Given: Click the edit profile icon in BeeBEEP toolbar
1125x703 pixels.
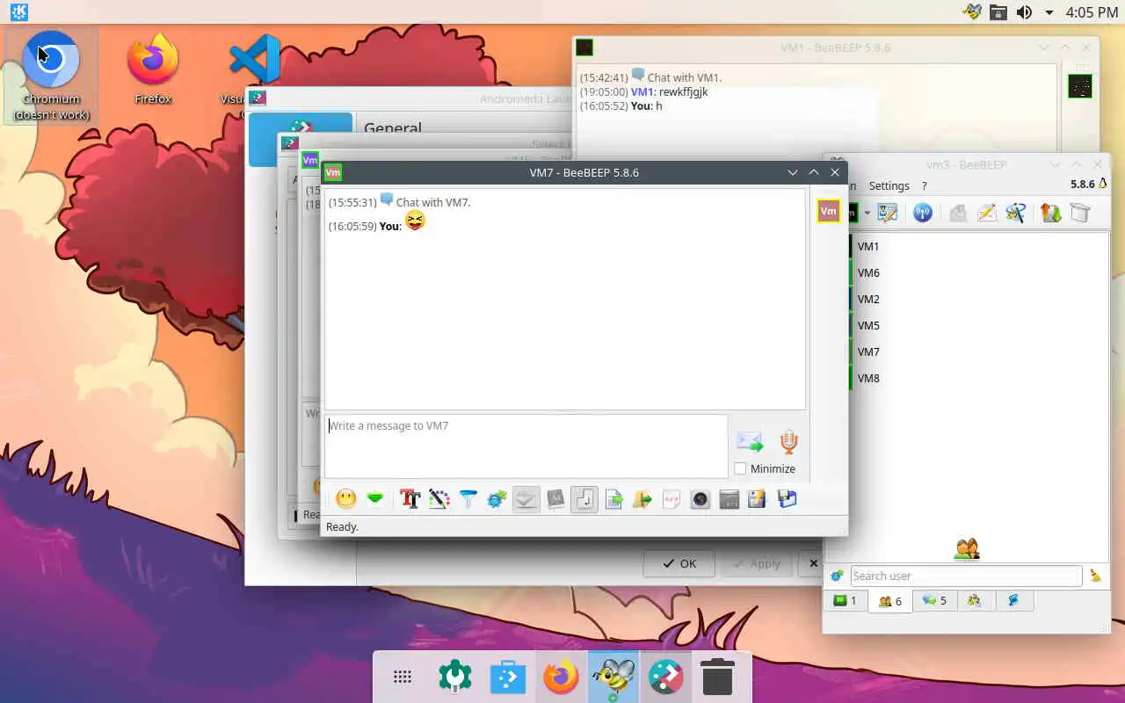Looking at the screenshot, I should (x=888, y=213).
